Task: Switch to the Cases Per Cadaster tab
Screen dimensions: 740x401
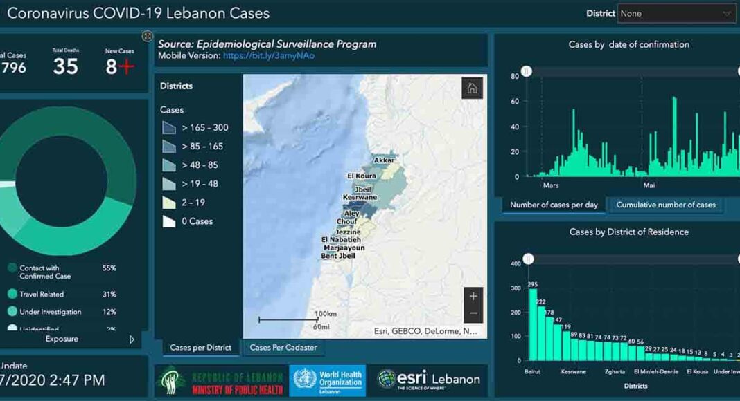Action: tap(283, 348)
